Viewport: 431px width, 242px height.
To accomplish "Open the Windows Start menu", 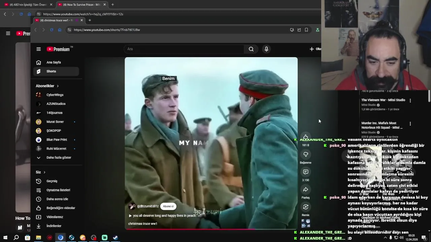I will click(5, 238).
